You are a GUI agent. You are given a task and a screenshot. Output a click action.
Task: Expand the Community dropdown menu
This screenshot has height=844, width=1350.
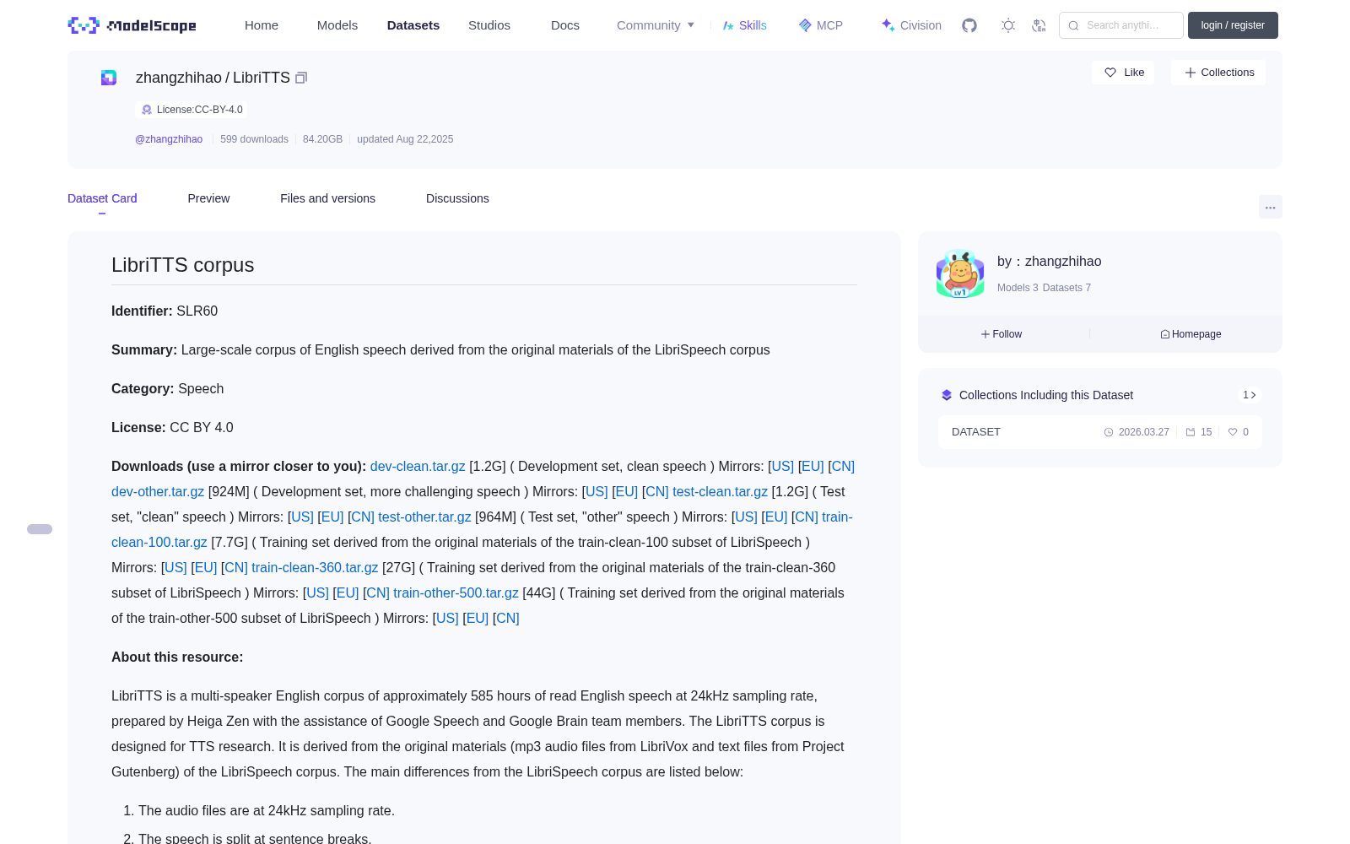click(x=656, y=25)
